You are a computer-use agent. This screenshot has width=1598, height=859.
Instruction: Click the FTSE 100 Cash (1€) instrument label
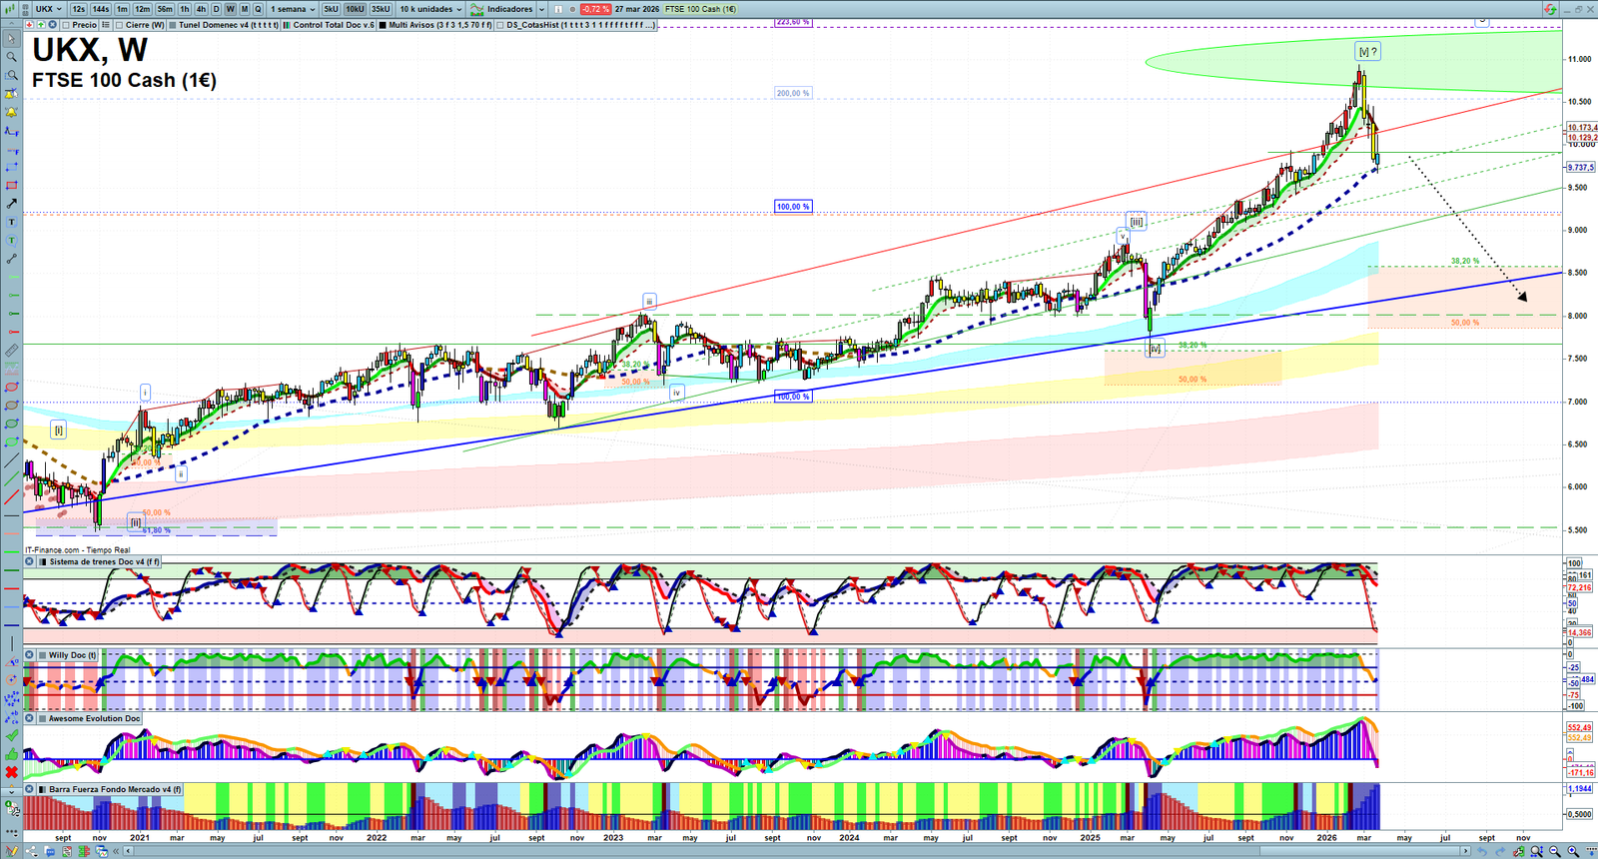[701, 9]
